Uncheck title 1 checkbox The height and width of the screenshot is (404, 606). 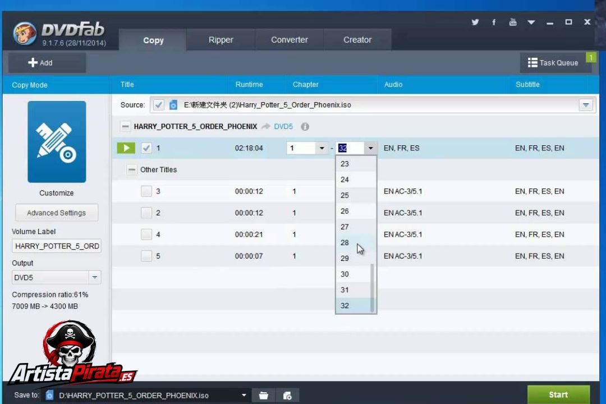pyautogui.click(x=146, y=148)
